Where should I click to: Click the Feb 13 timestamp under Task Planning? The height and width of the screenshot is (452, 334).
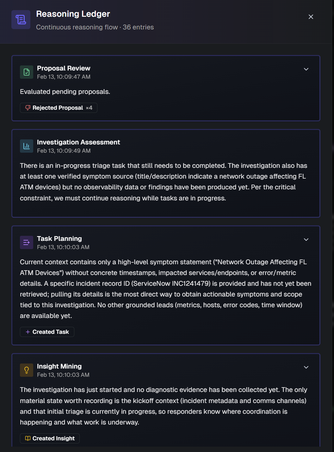coord(63,247)
